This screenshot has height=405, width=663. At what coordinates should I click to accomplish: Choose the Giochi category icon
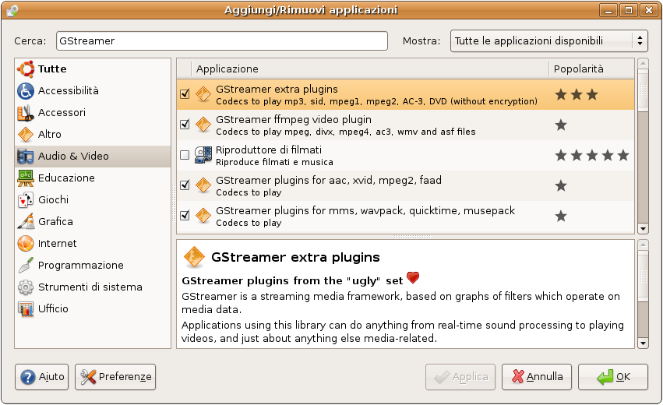click(x=25, y=200)
